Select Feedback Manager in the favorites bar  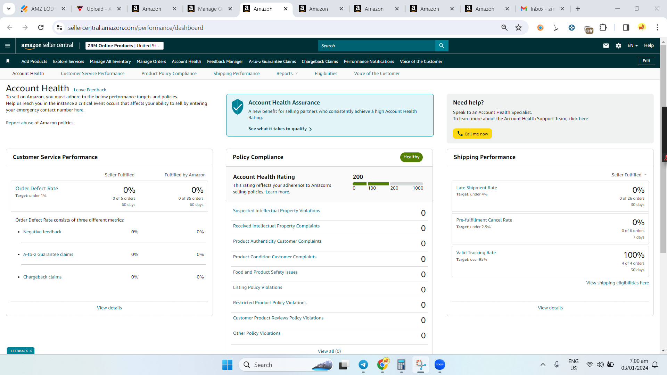(x=225, y=61)
